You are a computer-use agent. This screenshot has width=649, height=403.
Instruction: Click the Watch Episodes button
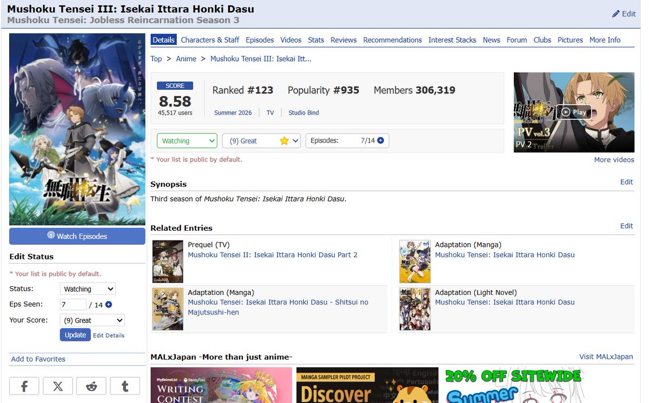[x=77, y=236]
